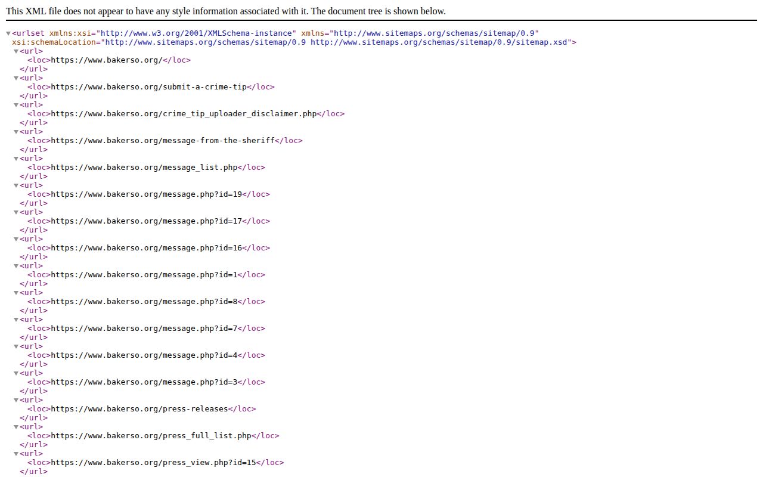Screen dimensions: 763x477
Task: Collapse url node containing message.php?id=16
Action: (17, 239)
